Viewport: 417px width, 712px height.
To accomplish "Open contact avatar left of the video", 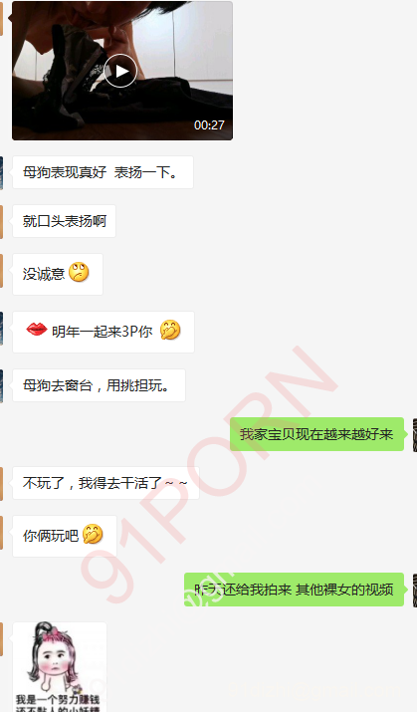I will [1, 18].
